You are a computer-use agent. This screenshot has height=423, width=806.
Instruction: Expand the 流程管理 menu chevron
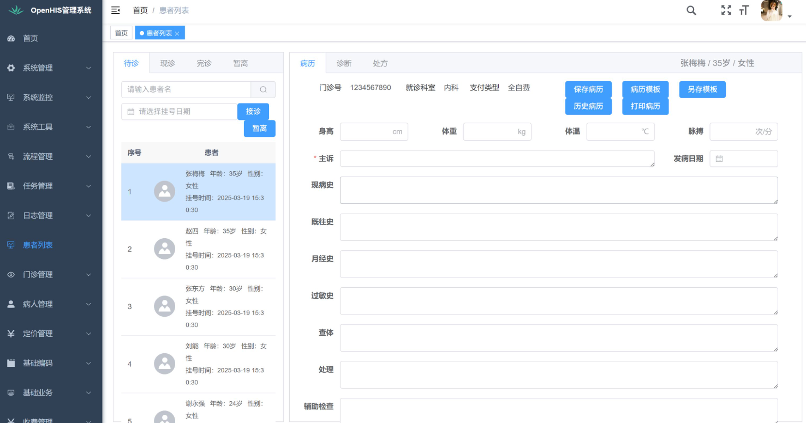coord(88,156)
